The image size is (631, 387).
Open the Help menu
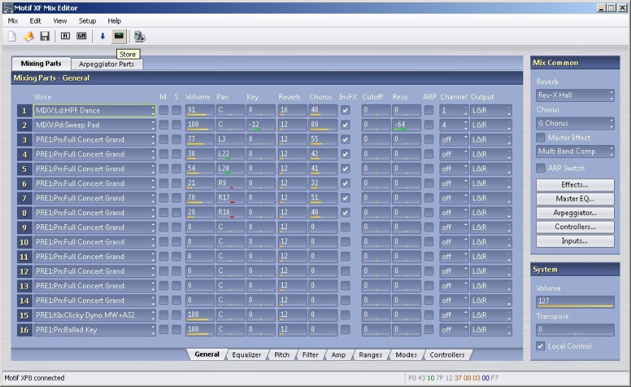click(x=114, y=21)
